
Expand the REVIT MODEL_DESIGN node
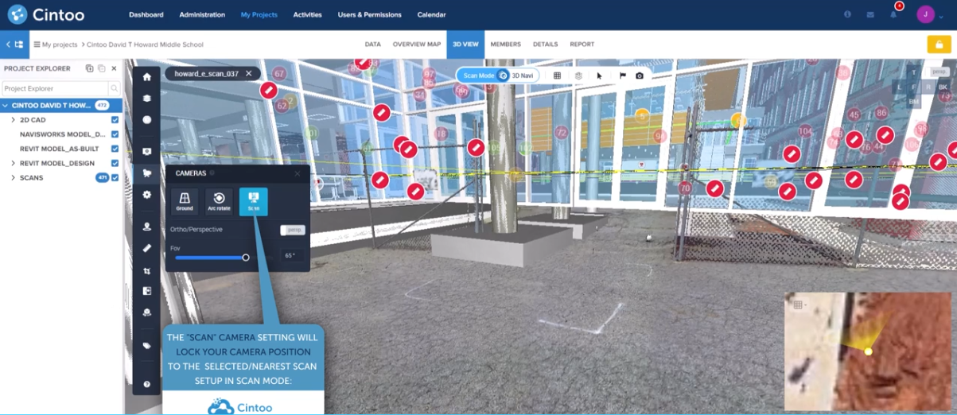pos(13,163)
